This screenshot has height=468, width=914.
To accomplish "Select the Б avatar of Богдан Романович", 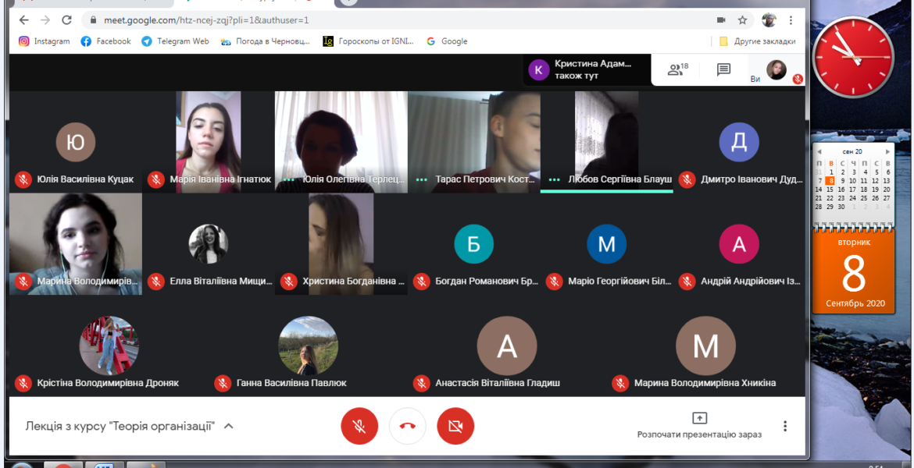I will click(x=474, y=244).
